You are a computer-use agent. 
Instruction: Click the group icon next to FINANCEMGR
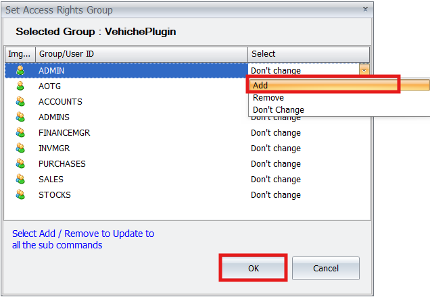20,132
